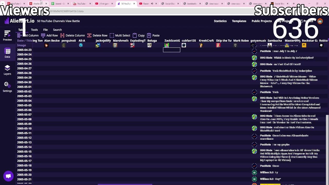This screenshot has height=185, width=329.
Task: Click the Delete Row toolbar button
Action: 97,35
